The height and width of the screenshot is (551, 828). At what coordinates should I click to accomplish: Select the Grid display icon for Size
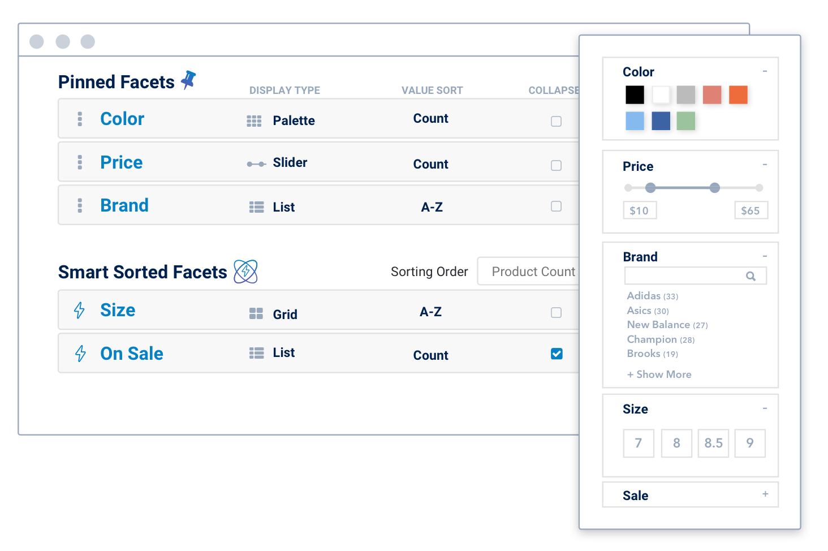pos(256,313)
